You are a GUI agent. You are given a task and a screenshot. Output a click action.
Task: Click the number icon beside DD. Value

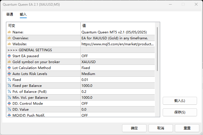pyautogui.click(x=9, y=109)
